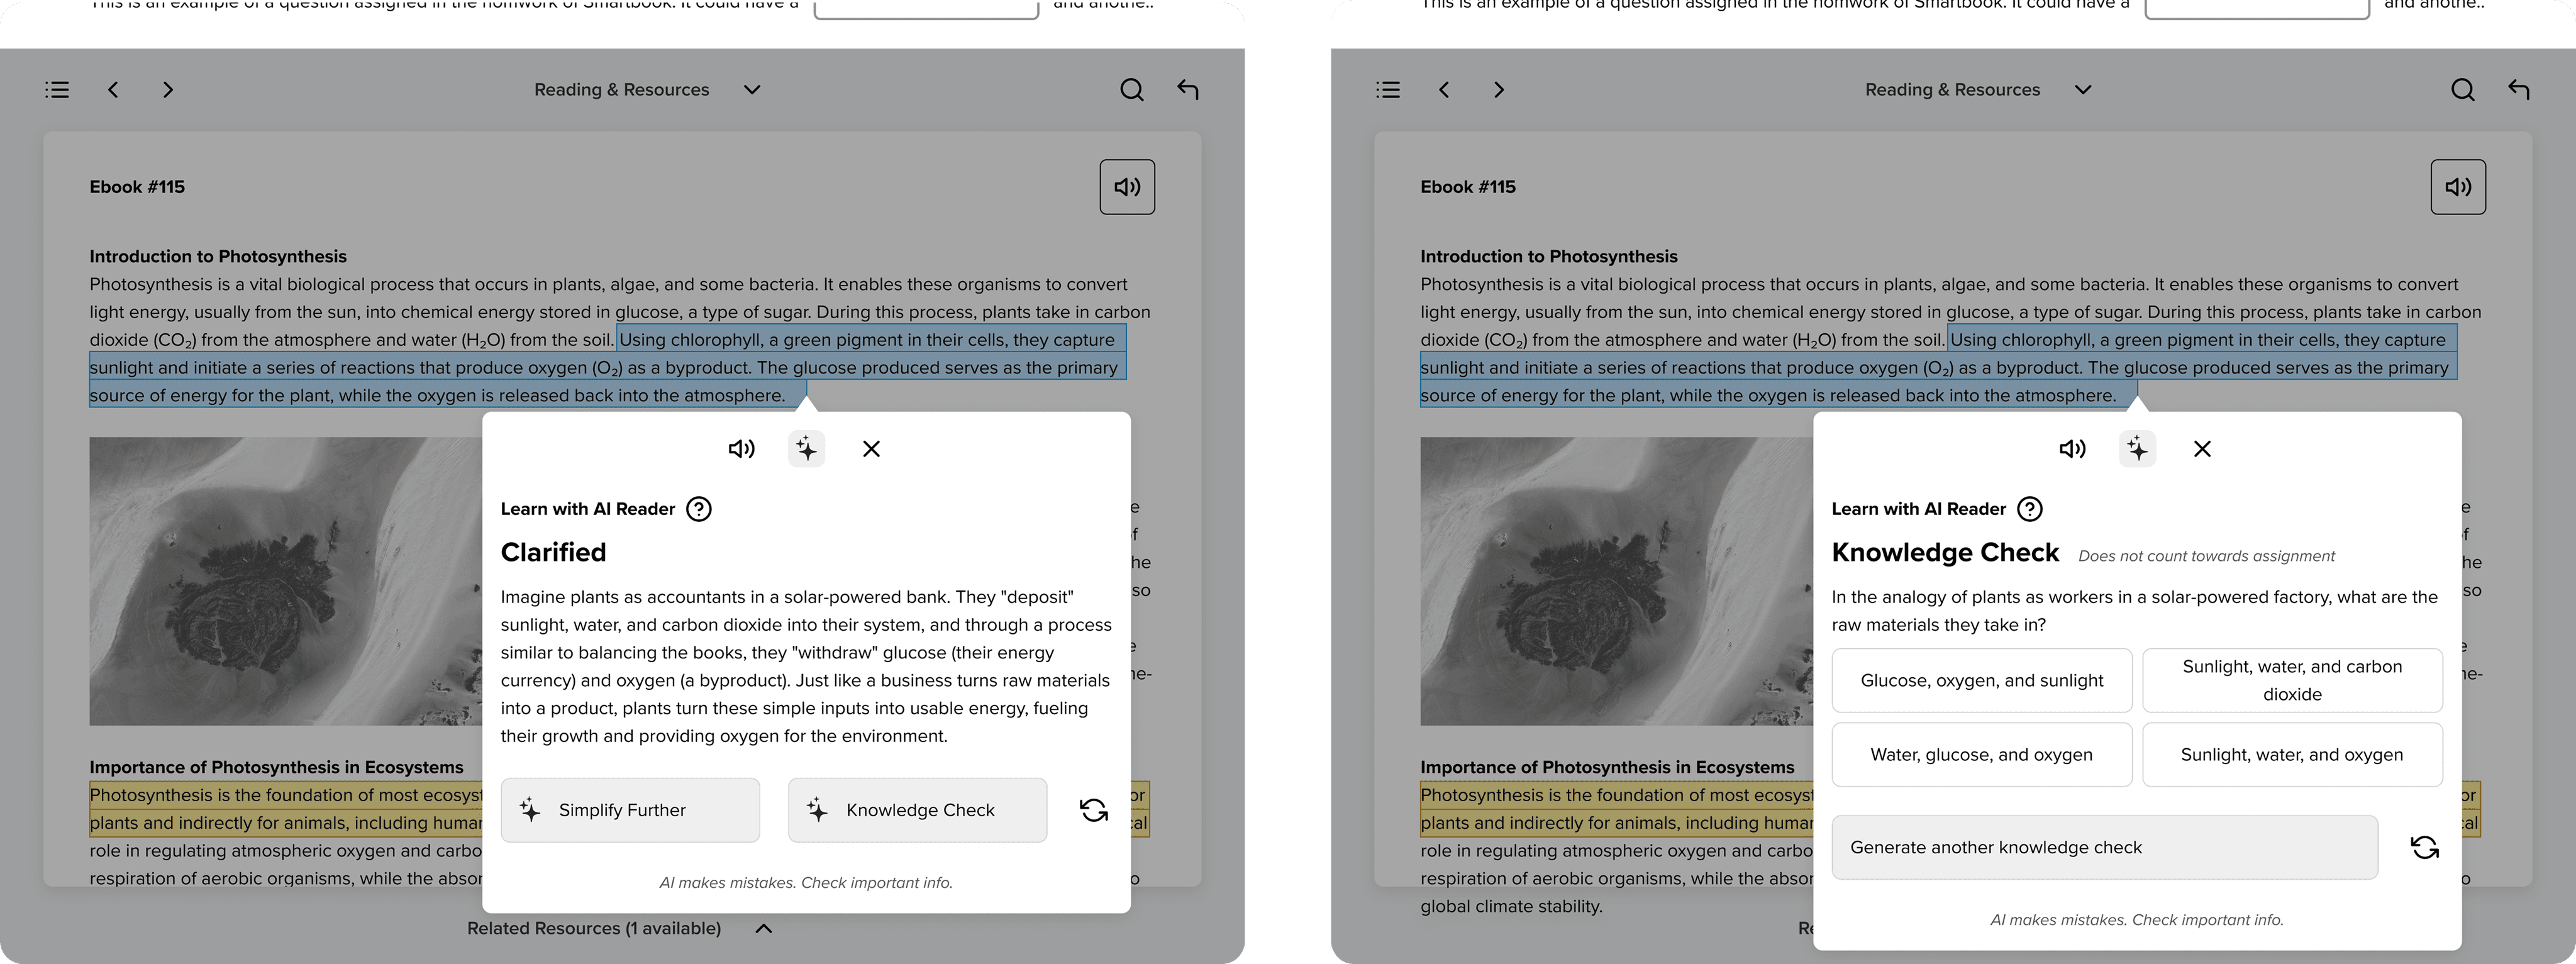
Task: Open Reading & Resources chevron in right panel
Action: tap(2083, 90)
